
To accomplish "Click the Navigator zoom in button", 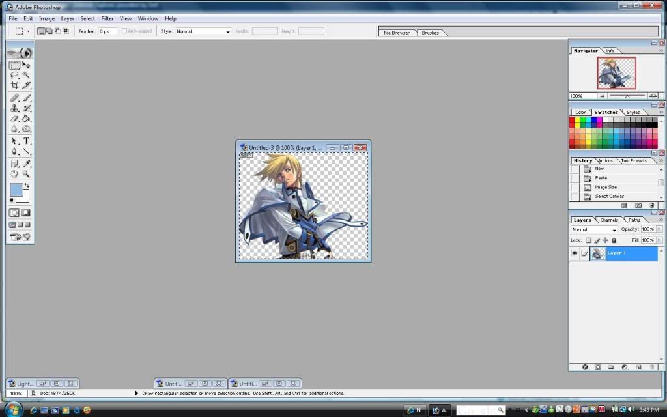I will [x=653, y=96].
